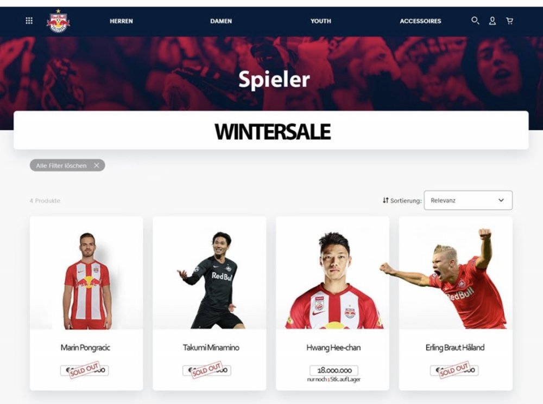The width and height of the screenshot is (543, 404).
Task: Open the shopping cart icon
Action: (x=509, y=21)
